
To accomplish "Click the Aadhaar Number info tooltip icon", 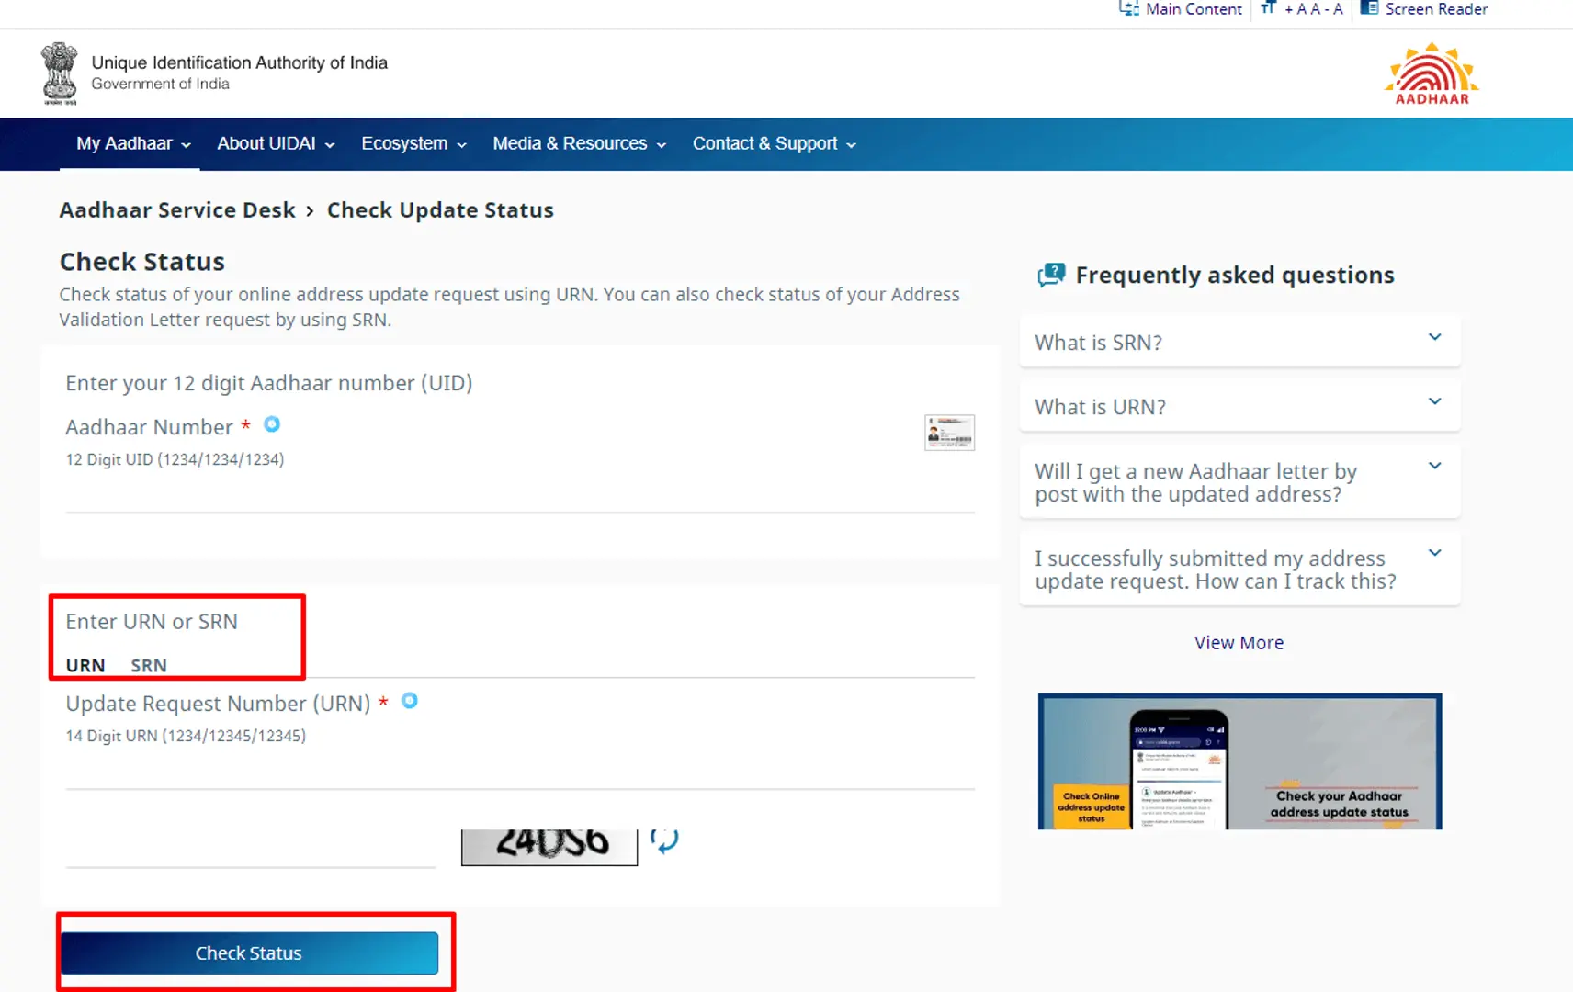I will [x=272, y=424].
